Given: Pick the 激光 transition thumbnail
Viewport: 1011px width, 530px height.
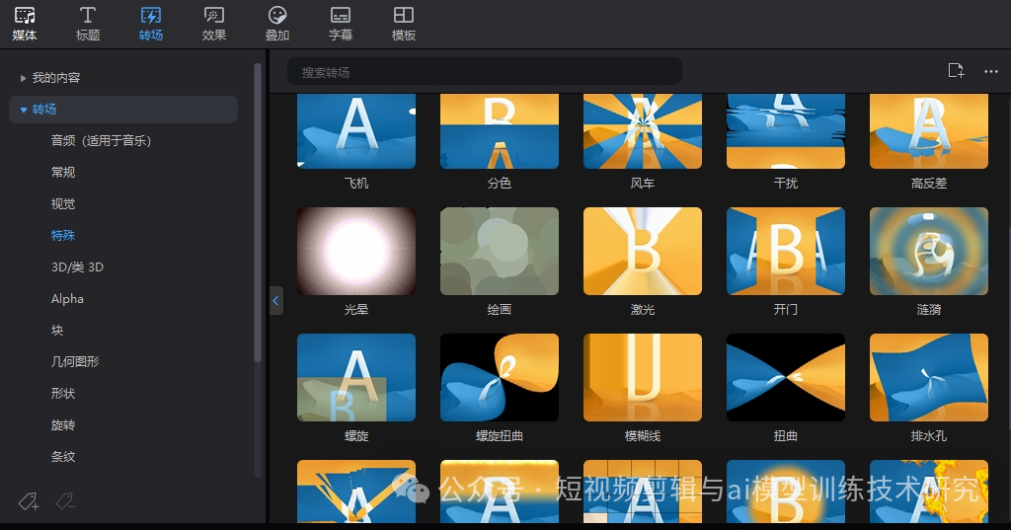Looking at the screenshot, I should tap(642, 251).
